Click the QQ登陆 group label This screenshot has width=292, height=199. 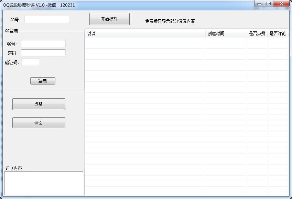click(12, 31)
